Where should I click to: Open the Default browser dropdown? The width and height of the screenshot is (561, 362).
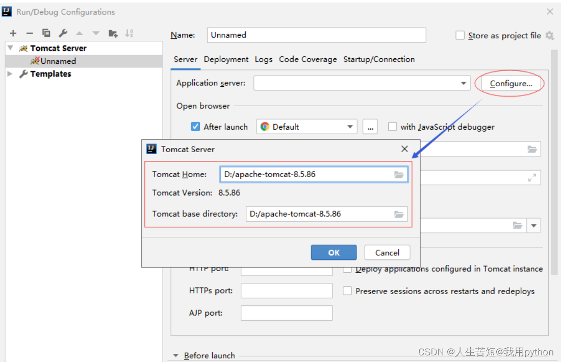(350, 127)
